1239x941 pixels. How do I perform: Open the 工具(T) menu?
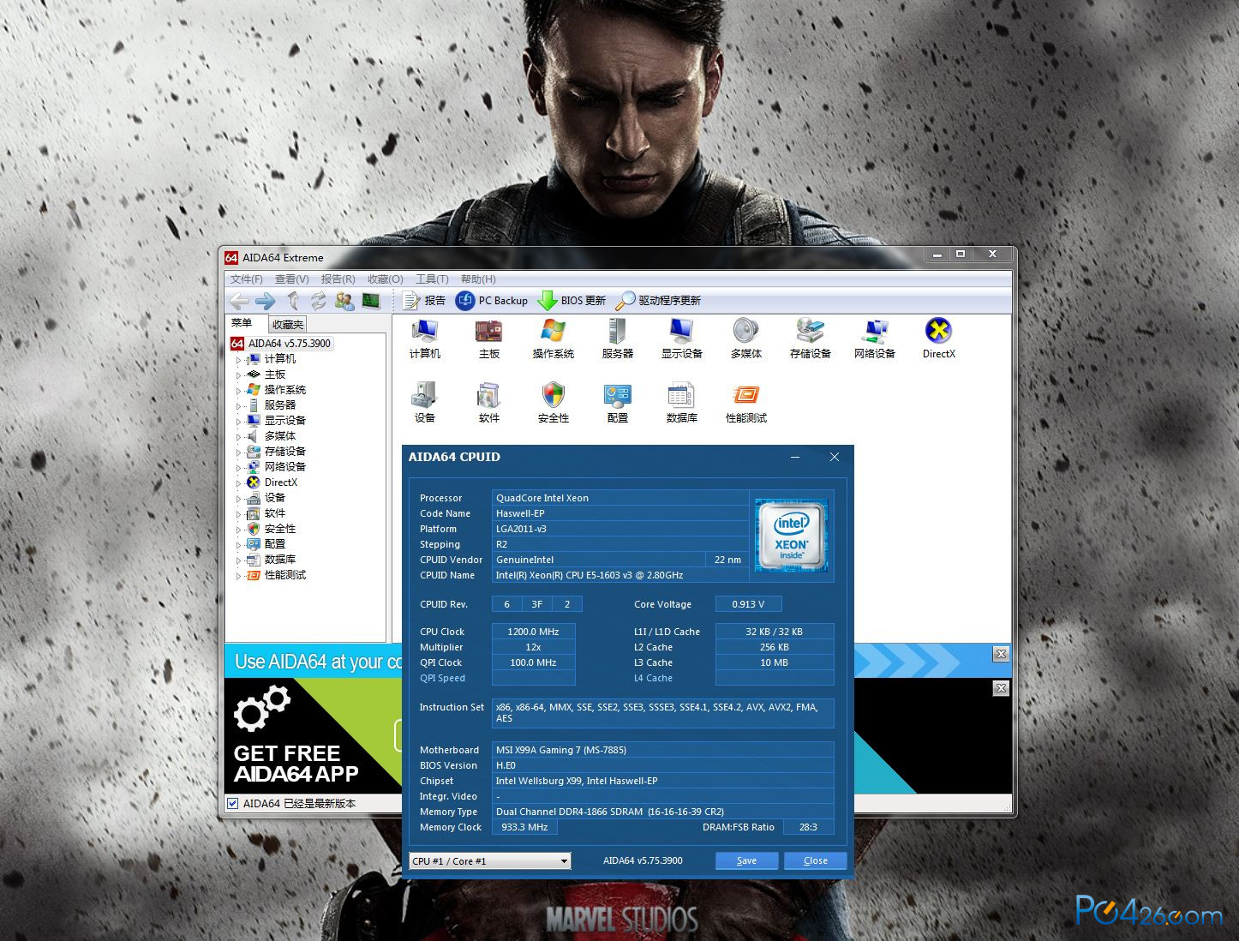(x=432, y=279)
